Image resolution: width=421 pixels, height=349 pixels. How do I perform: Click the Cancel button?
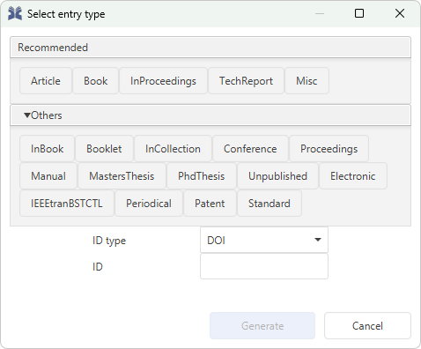tap(367, 326)
